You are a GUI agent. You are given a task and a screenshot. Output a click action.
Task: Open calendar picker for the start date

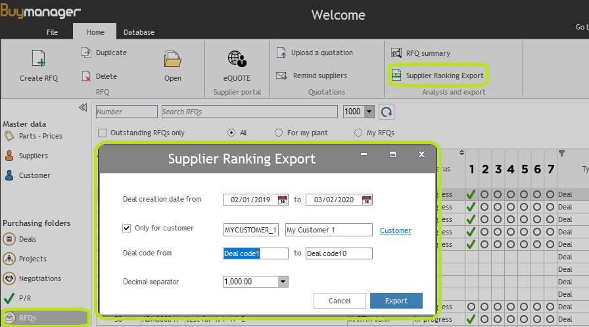[283, 200]
